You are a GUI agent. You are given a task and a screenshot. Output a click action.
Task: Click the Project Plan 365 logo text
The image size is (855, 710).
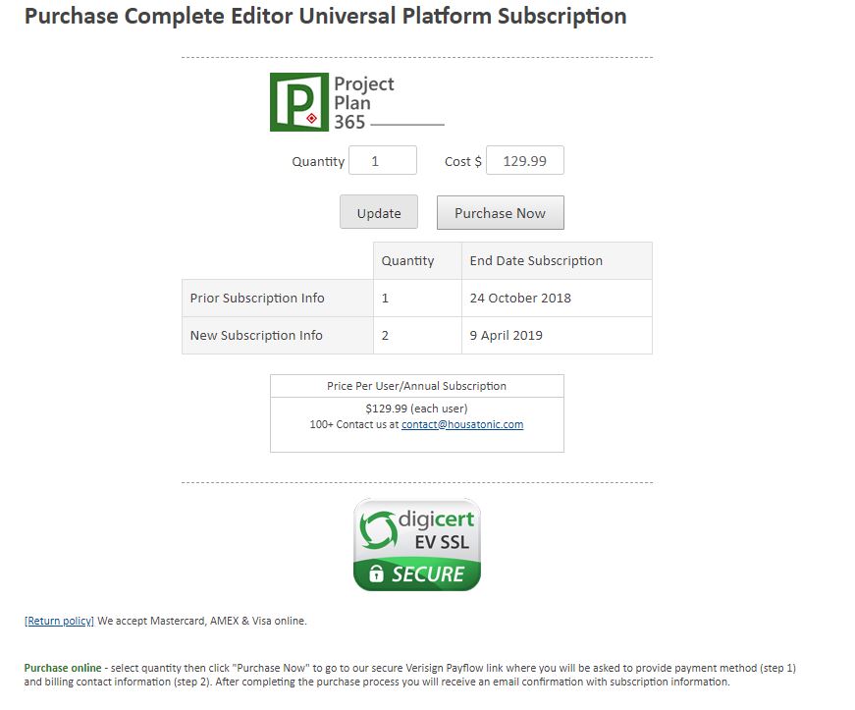click(x=364, y=102)
